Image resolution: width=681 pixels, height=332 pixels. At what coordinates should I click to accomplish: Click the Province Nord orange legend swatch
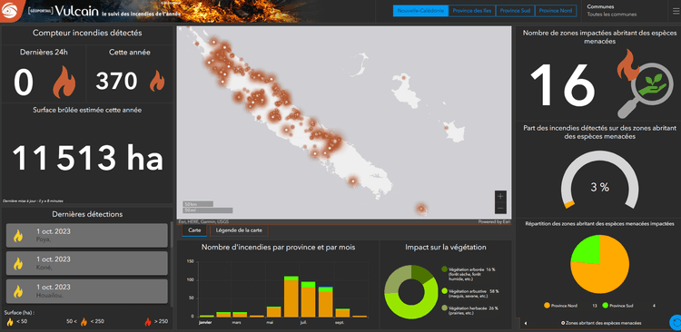547,306
